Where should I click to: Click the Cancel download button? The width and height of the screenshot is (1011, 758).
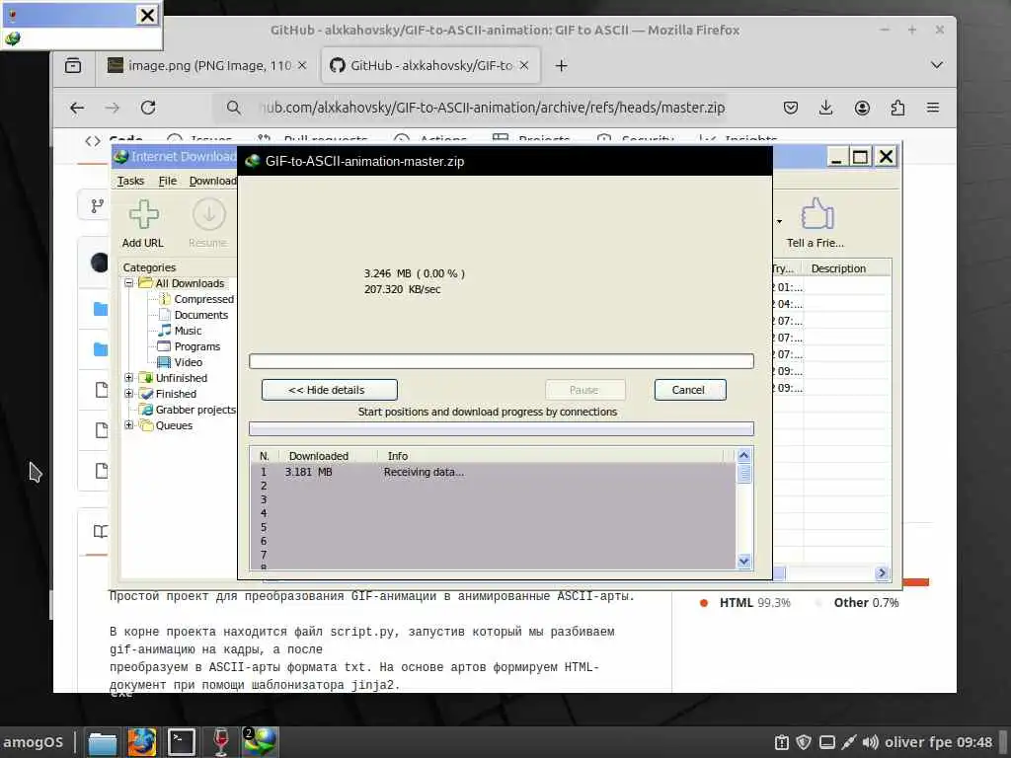coord(690,390)
